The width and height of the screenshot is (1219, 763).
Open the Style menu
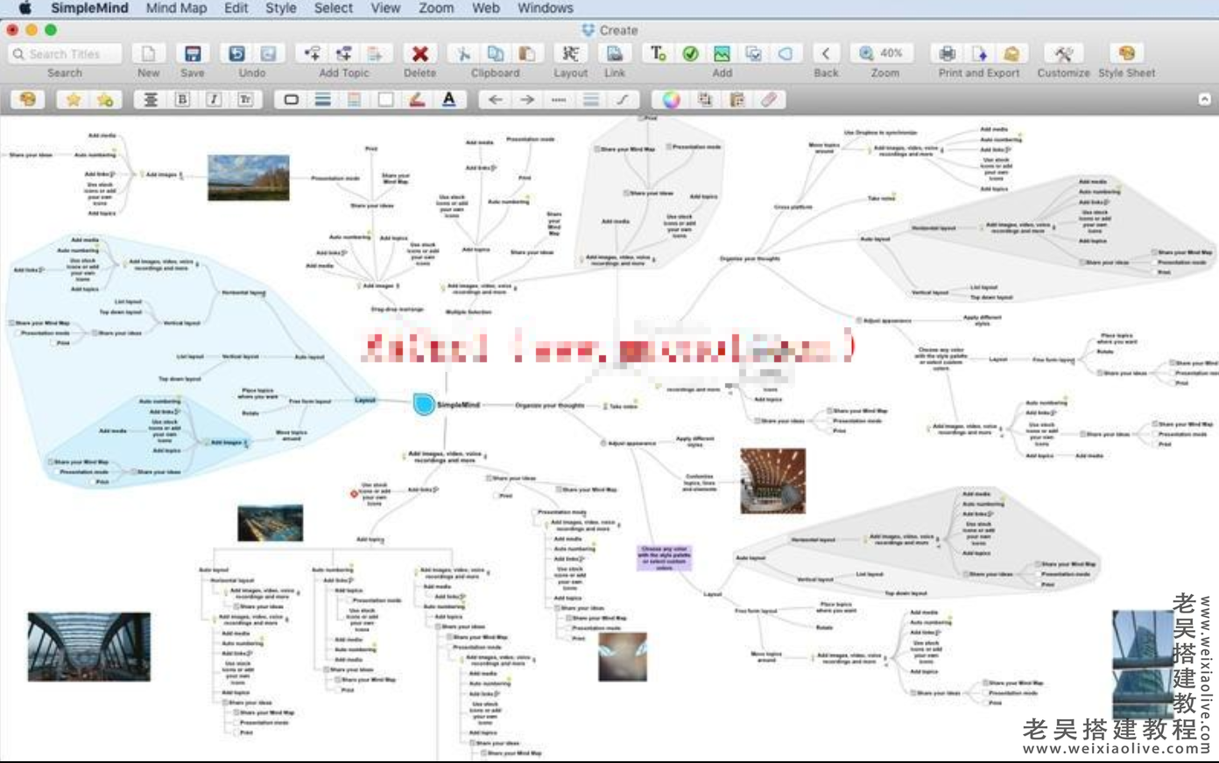tap(281, 8)
